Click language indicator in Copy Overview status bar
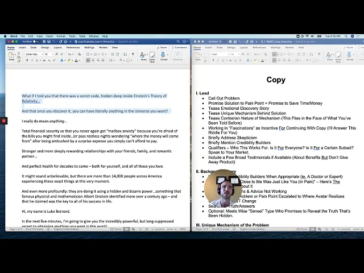The height and width of the screenshot is (273, 364). pos(252,229)
